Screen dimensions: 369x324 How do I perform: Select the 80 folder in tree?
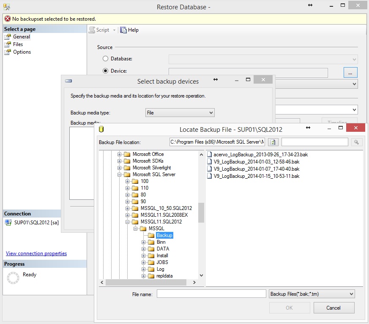pyautogui.click(x=143, y=195)
